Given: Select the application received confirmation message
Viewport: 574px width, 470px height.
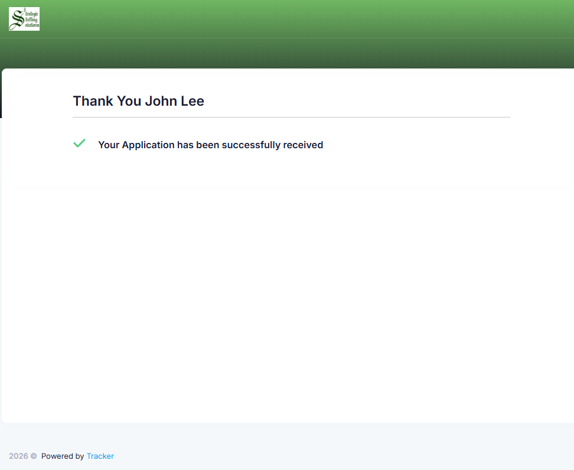Looking at the screenshot, I should point(210,145).
